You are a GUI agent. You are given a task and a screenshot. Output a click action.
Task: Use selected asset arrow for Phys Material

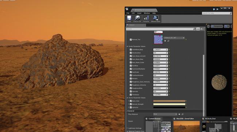[179, 114]
